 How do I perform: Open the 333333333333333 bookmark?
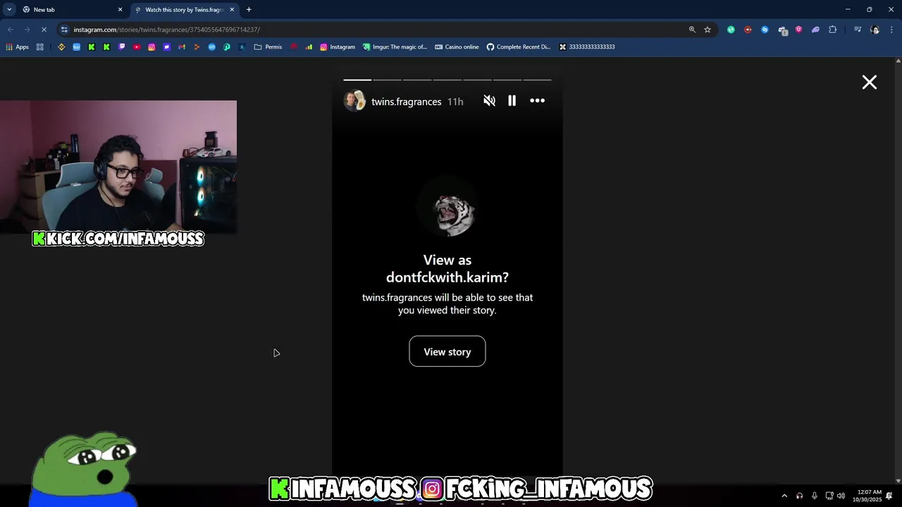[x=587, y=47]
